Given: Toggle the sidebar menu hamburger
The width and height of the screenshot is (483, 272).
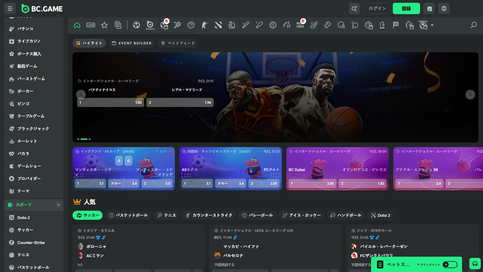Looking at the screenshot, I should point(10,9).
